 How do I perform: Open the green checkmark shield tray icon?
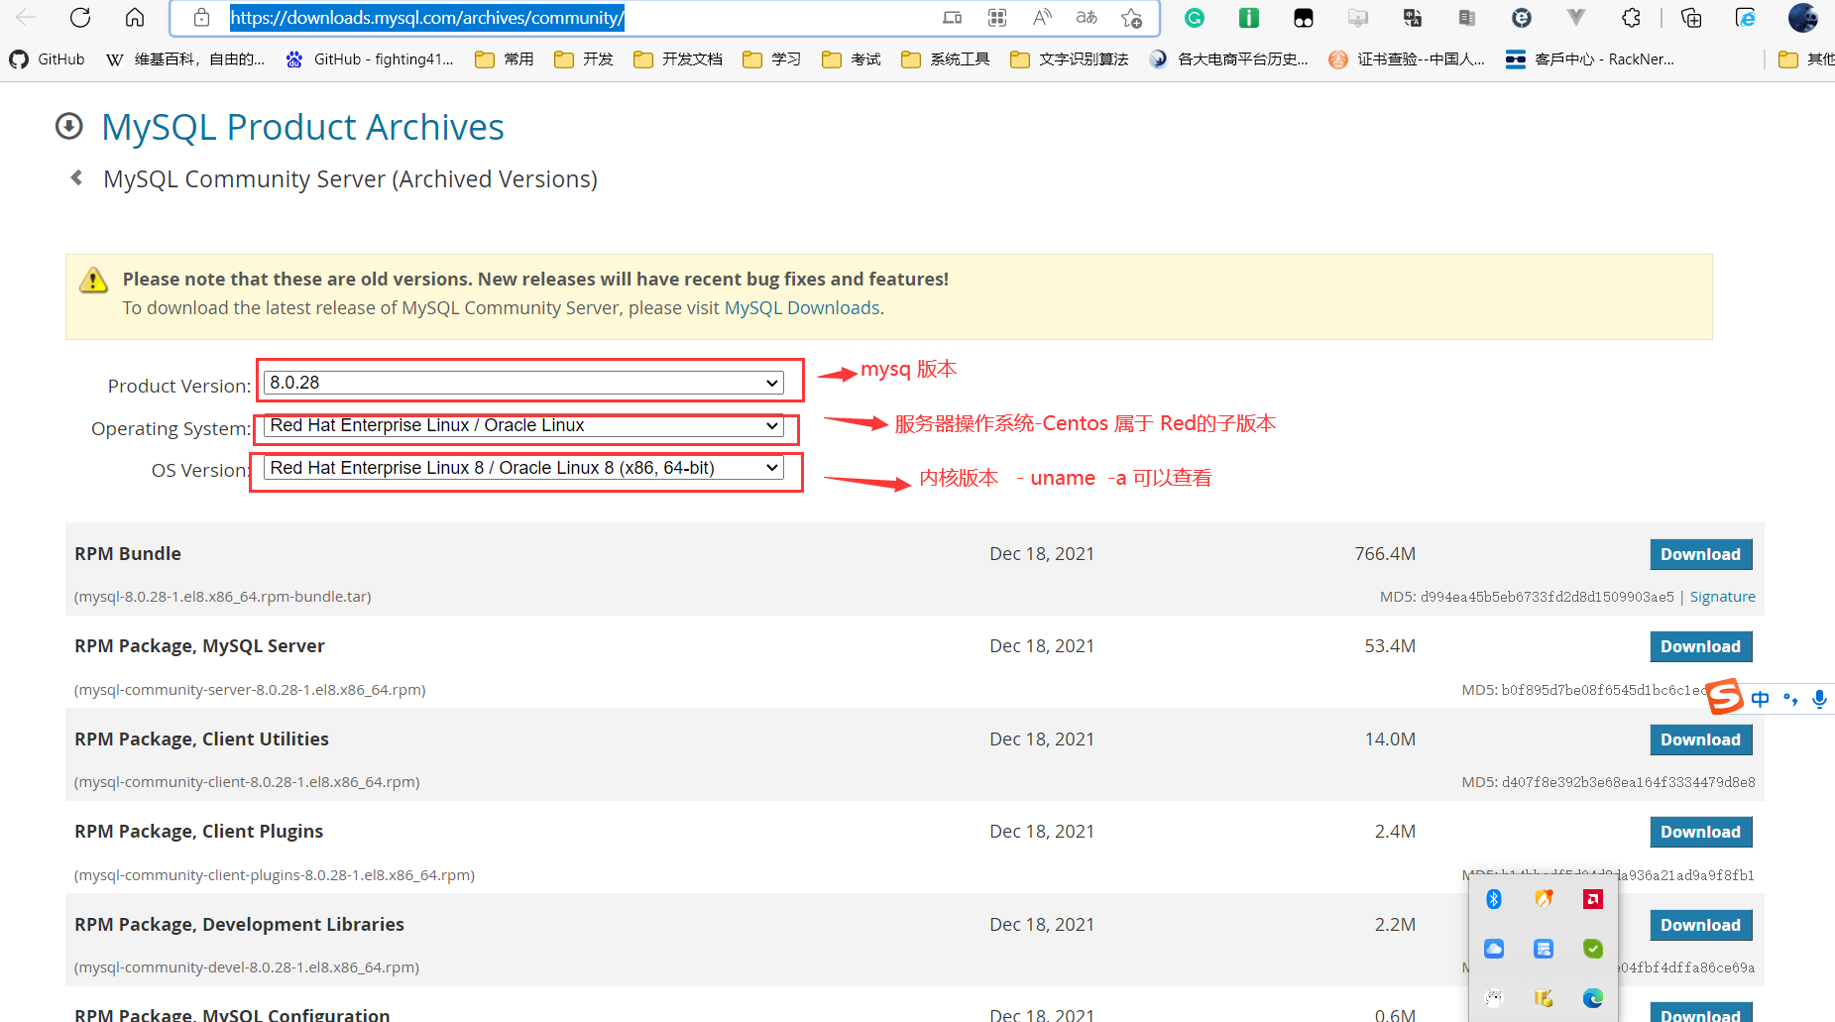click(1593, 949)
